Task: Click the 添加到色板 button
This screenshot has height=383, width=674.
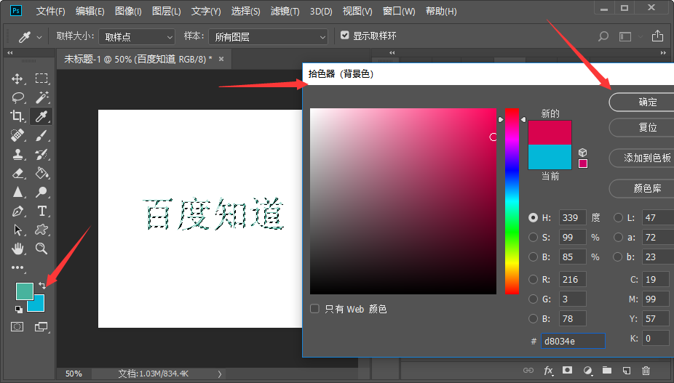Action: point(642,158)
